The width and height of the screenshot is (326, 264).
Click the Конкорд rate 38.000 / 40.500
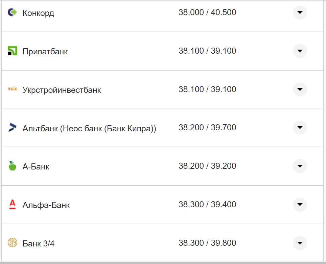click(x=207, y=12)
